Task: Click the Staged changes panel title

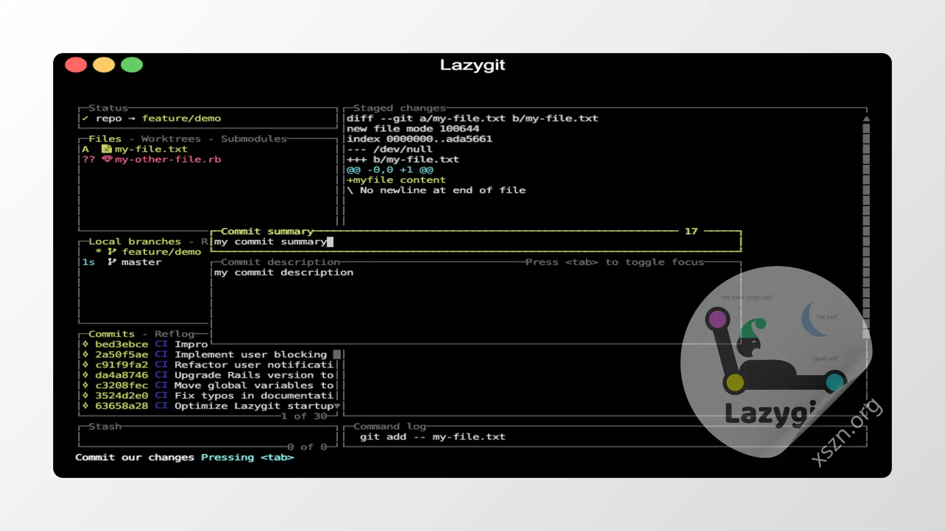Action: click(400, 108)
